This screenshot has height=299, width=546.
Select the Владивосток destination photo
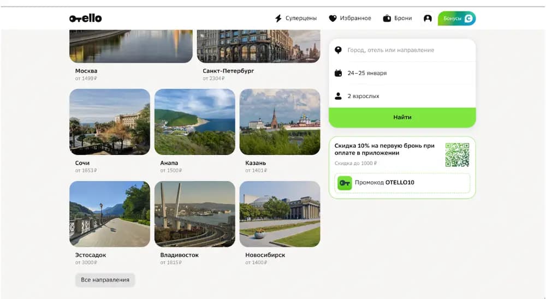[195, 214]
